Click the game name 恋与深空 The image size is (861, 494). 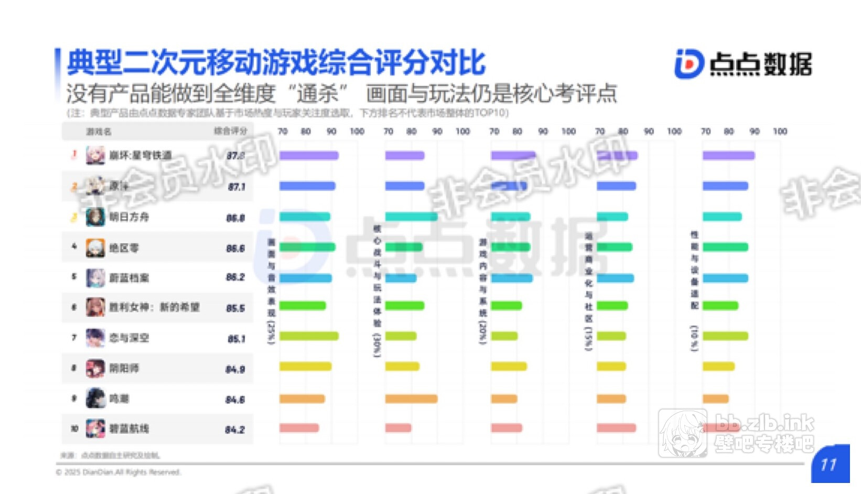click(x=129, y=338)
